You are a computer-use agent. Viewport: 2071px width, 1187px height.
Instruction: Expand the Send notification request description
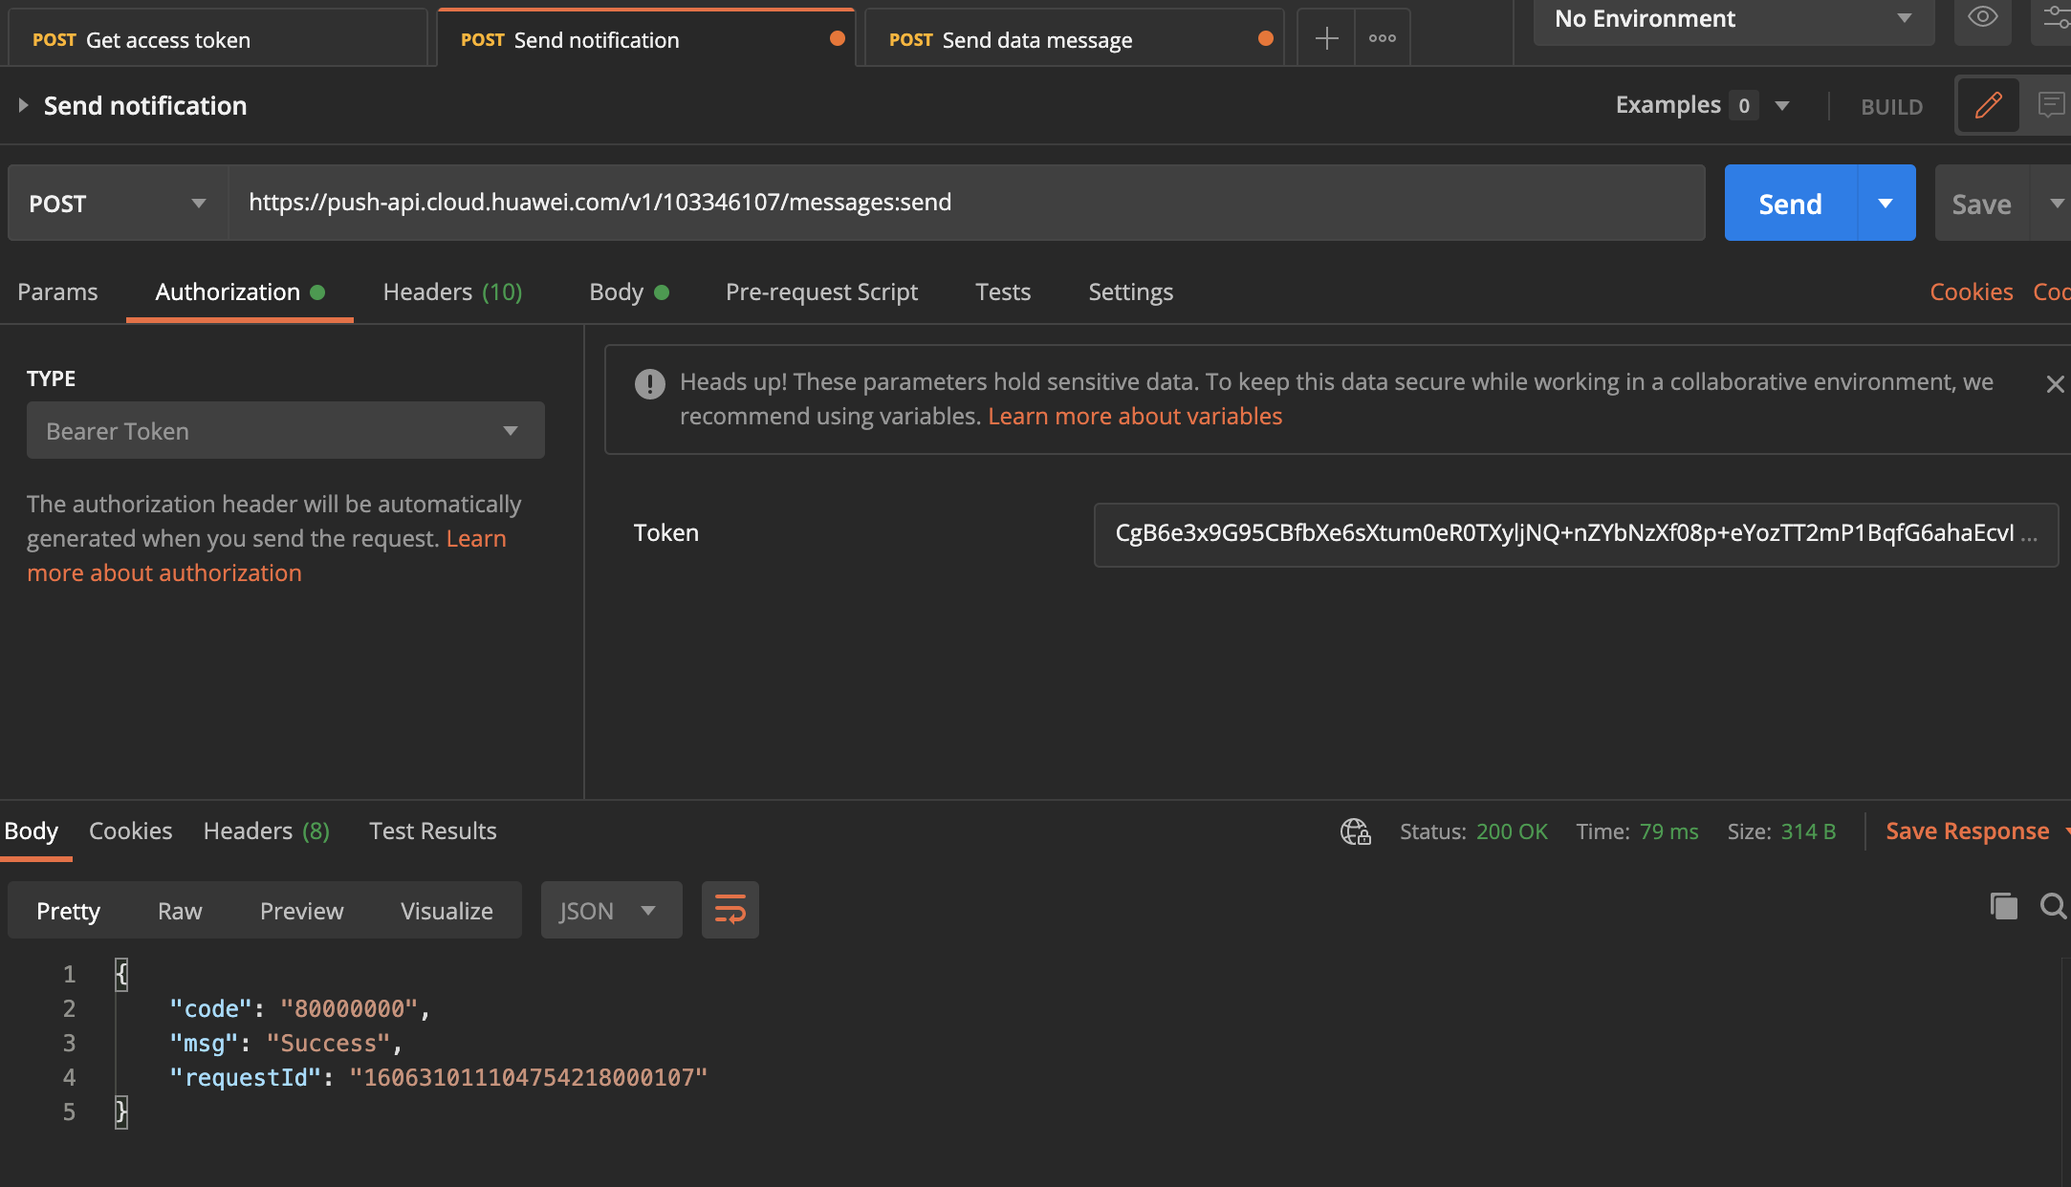click(x=23, y=105)
